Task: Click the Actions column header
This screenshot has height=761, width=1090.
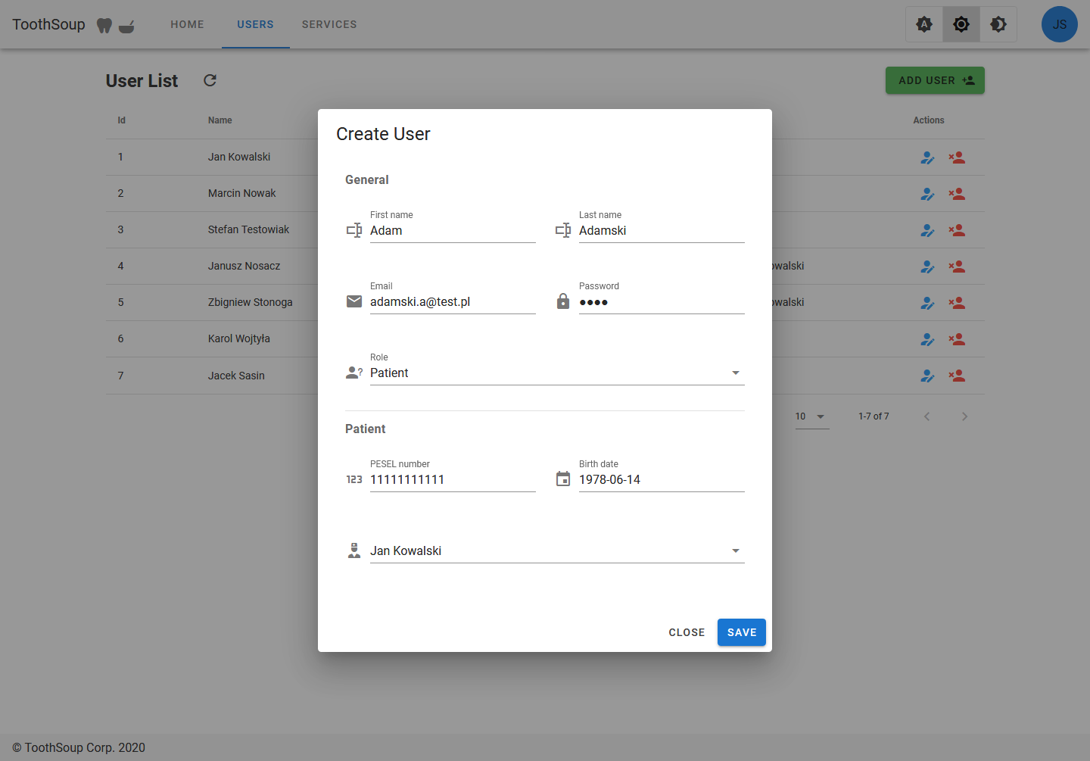Action: [929, 120]
